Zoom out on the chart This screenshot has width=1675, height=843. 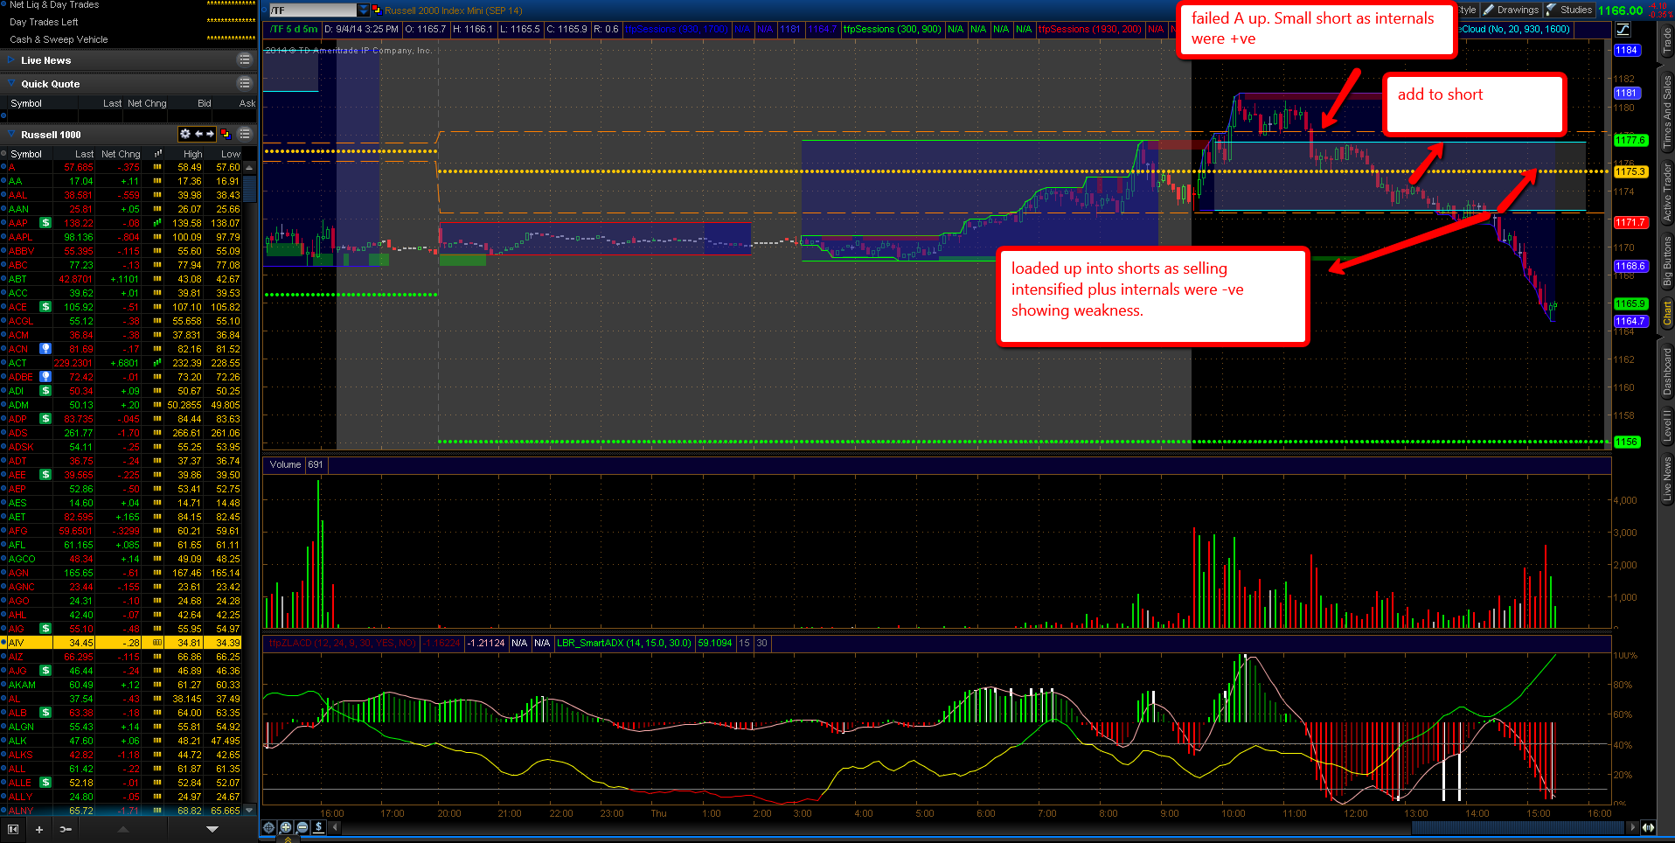(302, 827)
